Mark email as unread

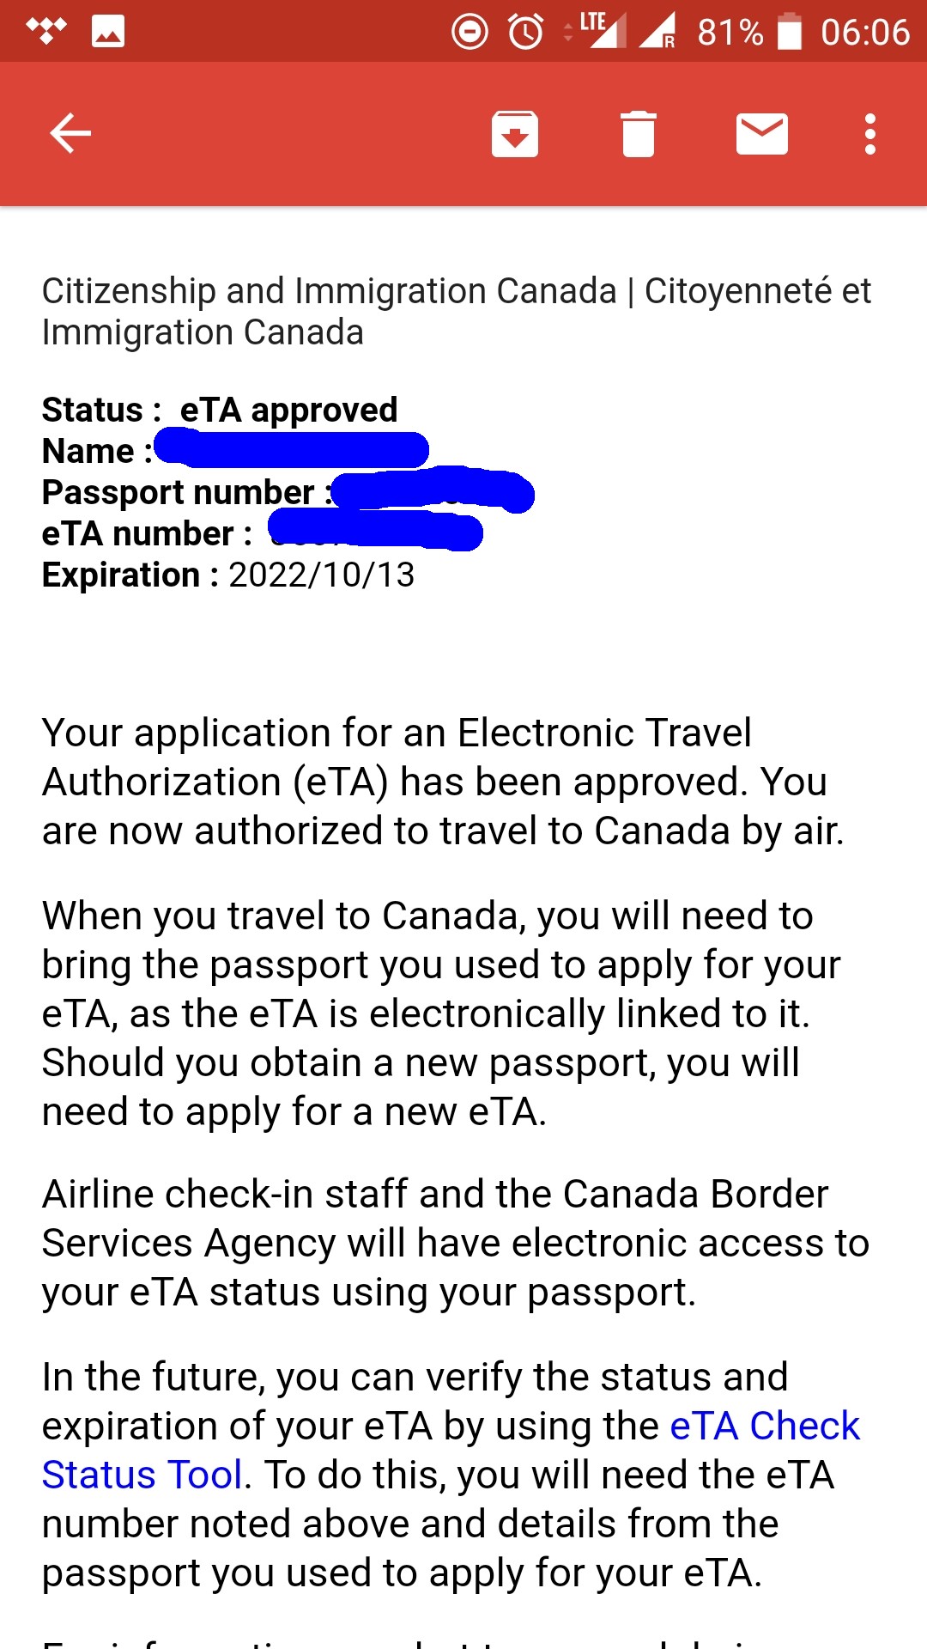tap(762, 134)
